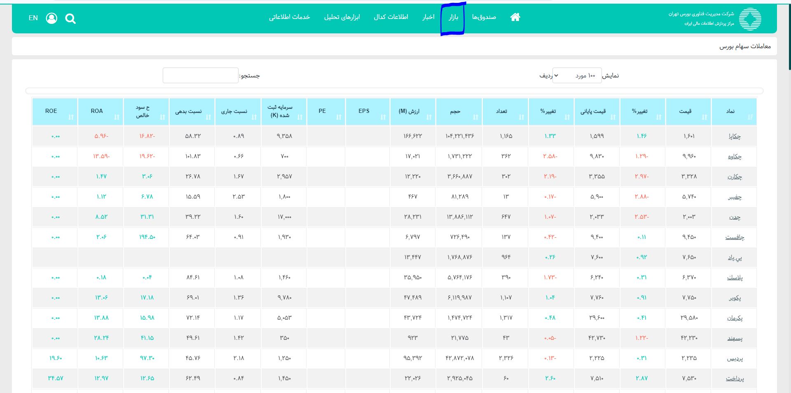Viewport: 791px width, 393px height.
Task: Select debt ratio cell ۱۰۱.۸۳
Action: click(193, 156)
